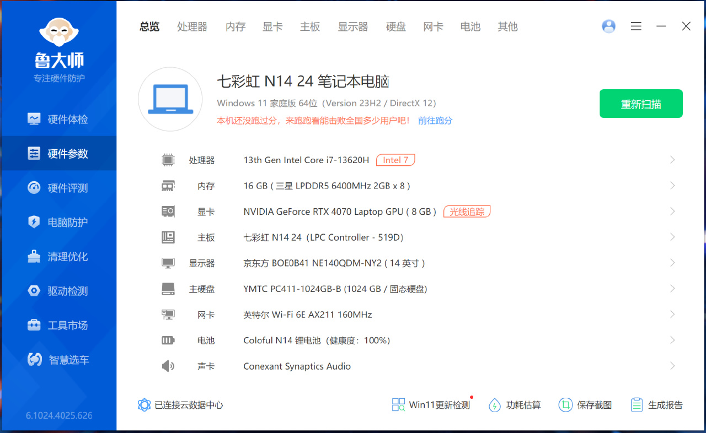
Task: Click the 主硬盘 disk drive icon
Action: 168,289
